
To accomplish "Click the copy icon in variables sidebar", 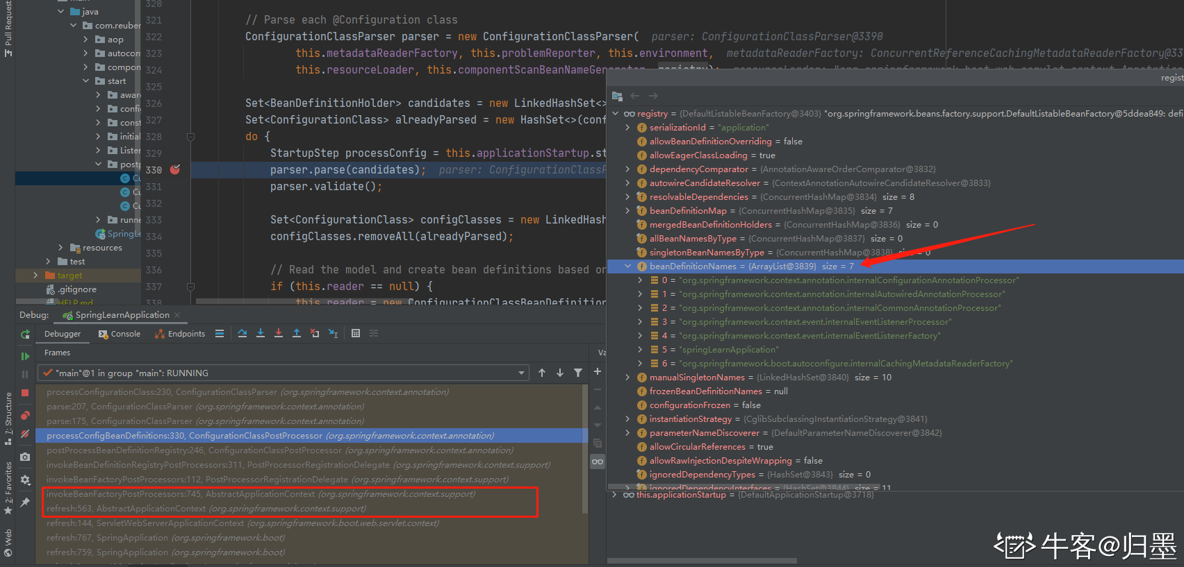I will pyautogui.click(x=598, y=443).
